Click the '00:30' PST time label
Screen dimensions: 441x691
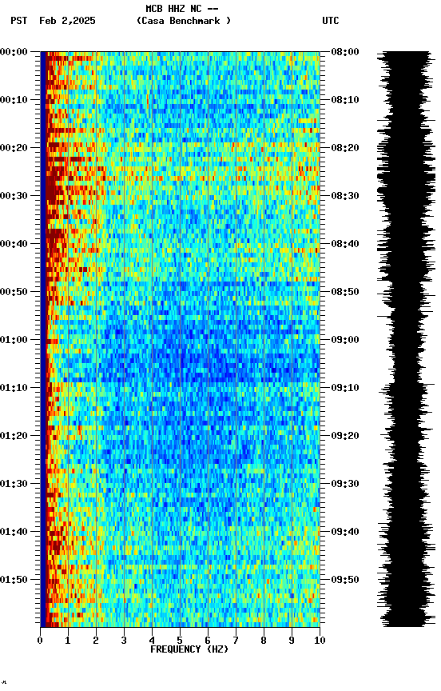click(x=14, y=196)
